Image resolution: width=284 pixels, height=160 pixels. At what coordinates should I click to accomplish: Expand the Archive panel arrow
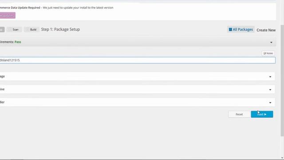(x=270, y=90)
